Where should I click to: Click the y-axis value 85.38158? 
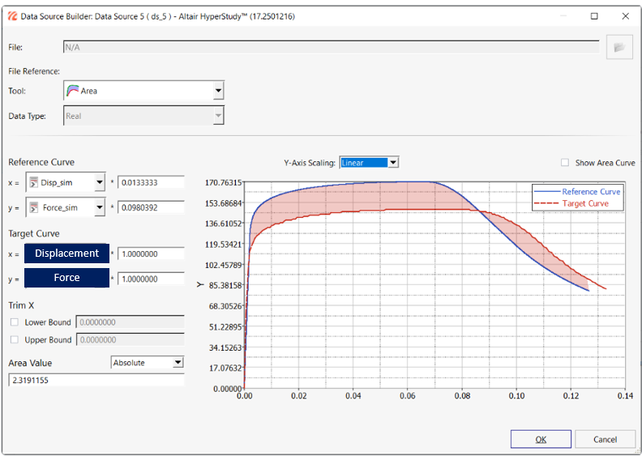(x=225, y=285)
